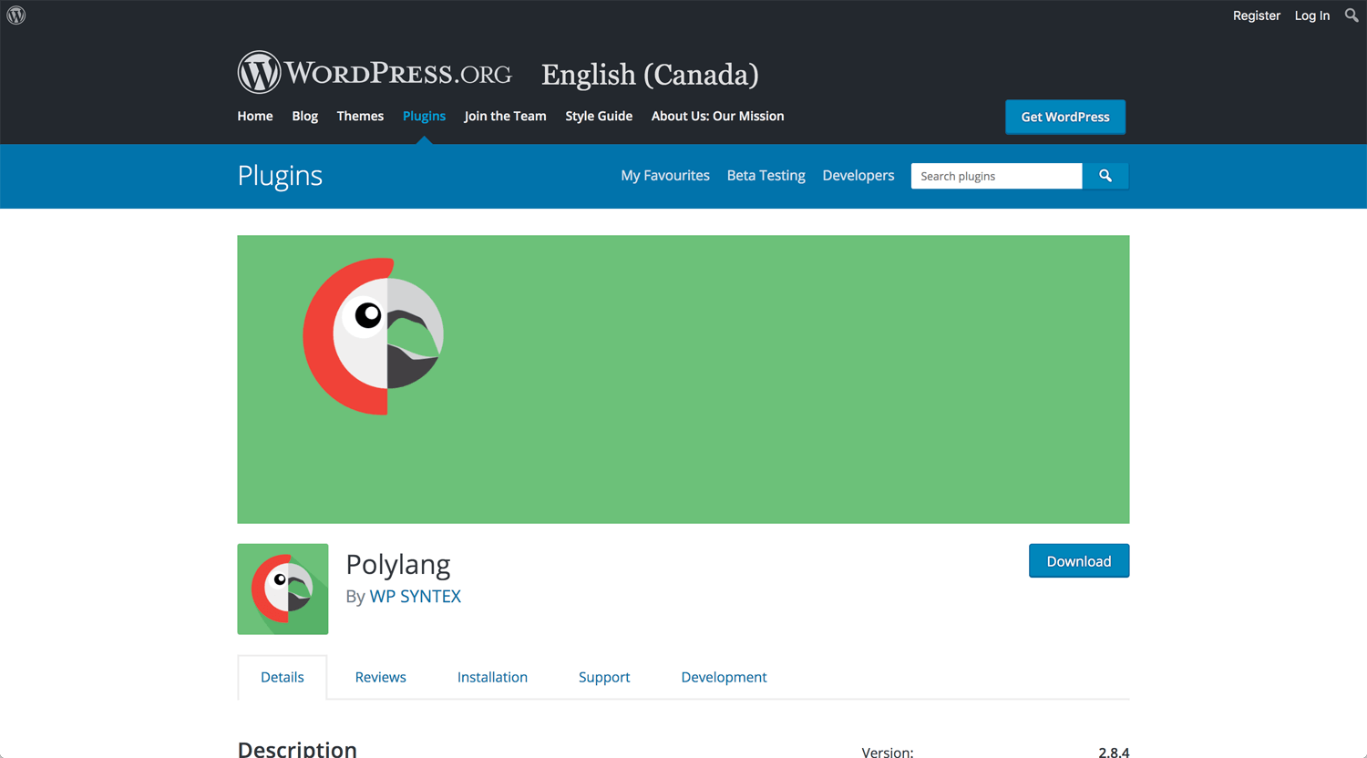The height and width of the screenshot is (758, 1367).
Task: Click the English (Canada) site title
Action: [650, 74]
